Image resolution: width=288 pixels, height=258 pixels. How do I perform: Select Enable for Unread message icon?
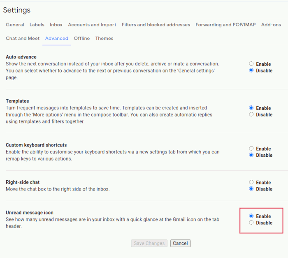[x=251, y=216]
